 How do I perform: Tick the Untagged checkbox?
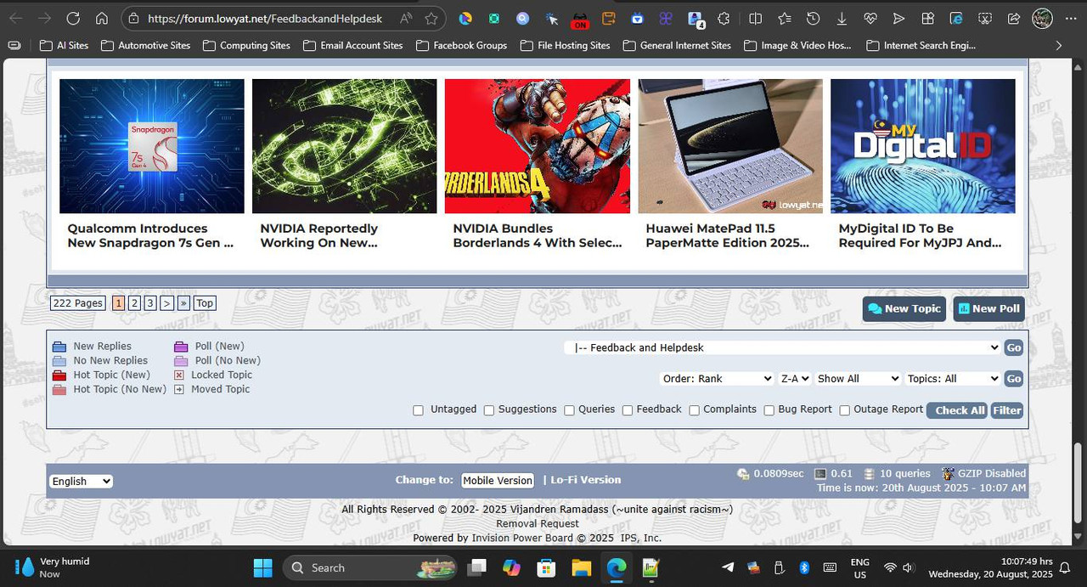coord(418,410)
